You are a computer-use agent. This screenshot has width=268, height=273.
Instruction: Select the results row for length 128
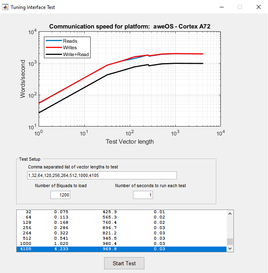(x=121, y=223)
